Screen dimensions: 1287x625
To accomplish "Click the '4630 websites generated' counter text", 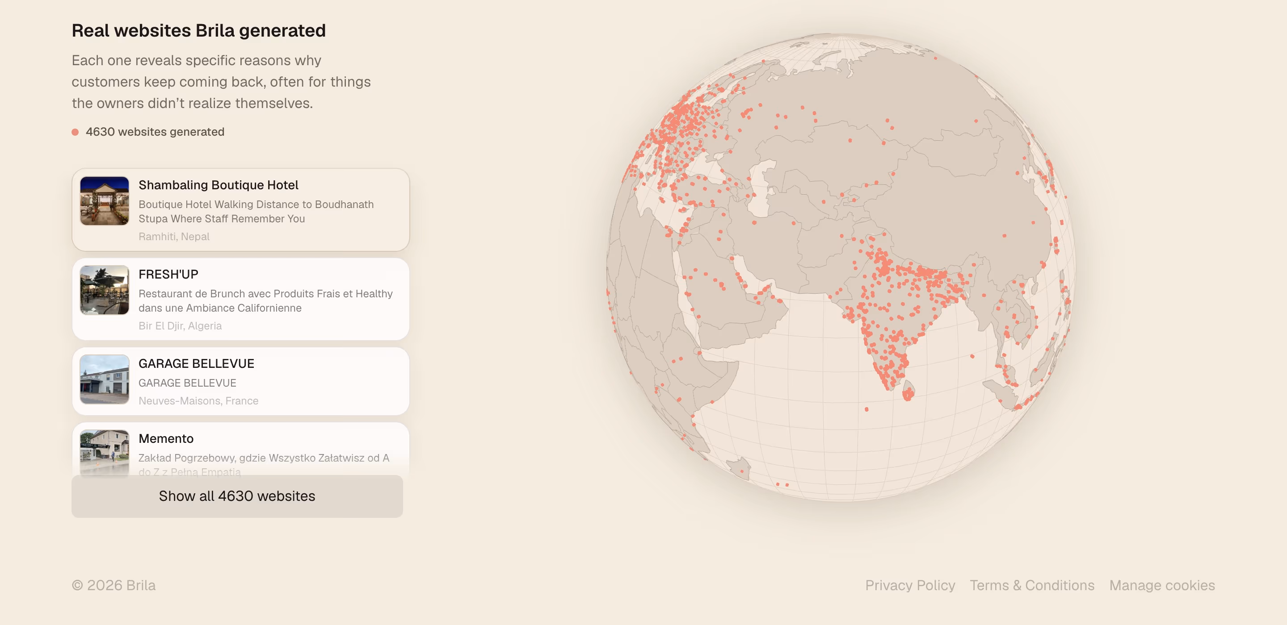I will point(155,132).
